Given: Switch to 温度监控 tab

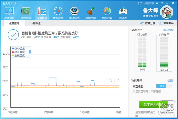Looking at the screenshot, I should click(14, 23).
